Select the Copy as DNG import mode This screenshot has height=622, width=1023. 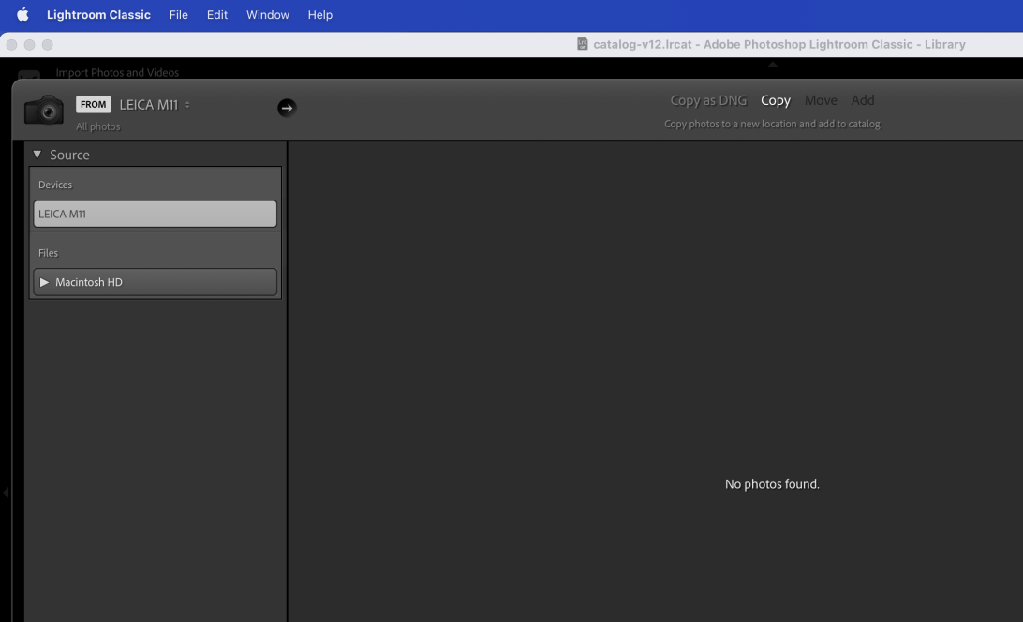coord(708,100)
